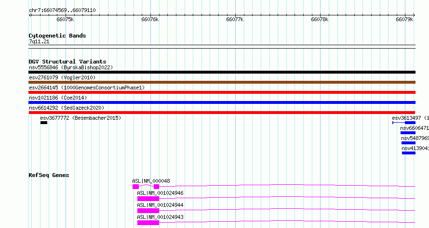429x228 pixels.
Task: Click the 7q11.21 cytogenetic band bar
Action: pyautogui.click(x=222, y=47)
